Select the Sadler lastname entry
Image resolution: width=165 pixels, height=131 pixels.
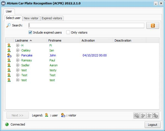tap(25, 65)
